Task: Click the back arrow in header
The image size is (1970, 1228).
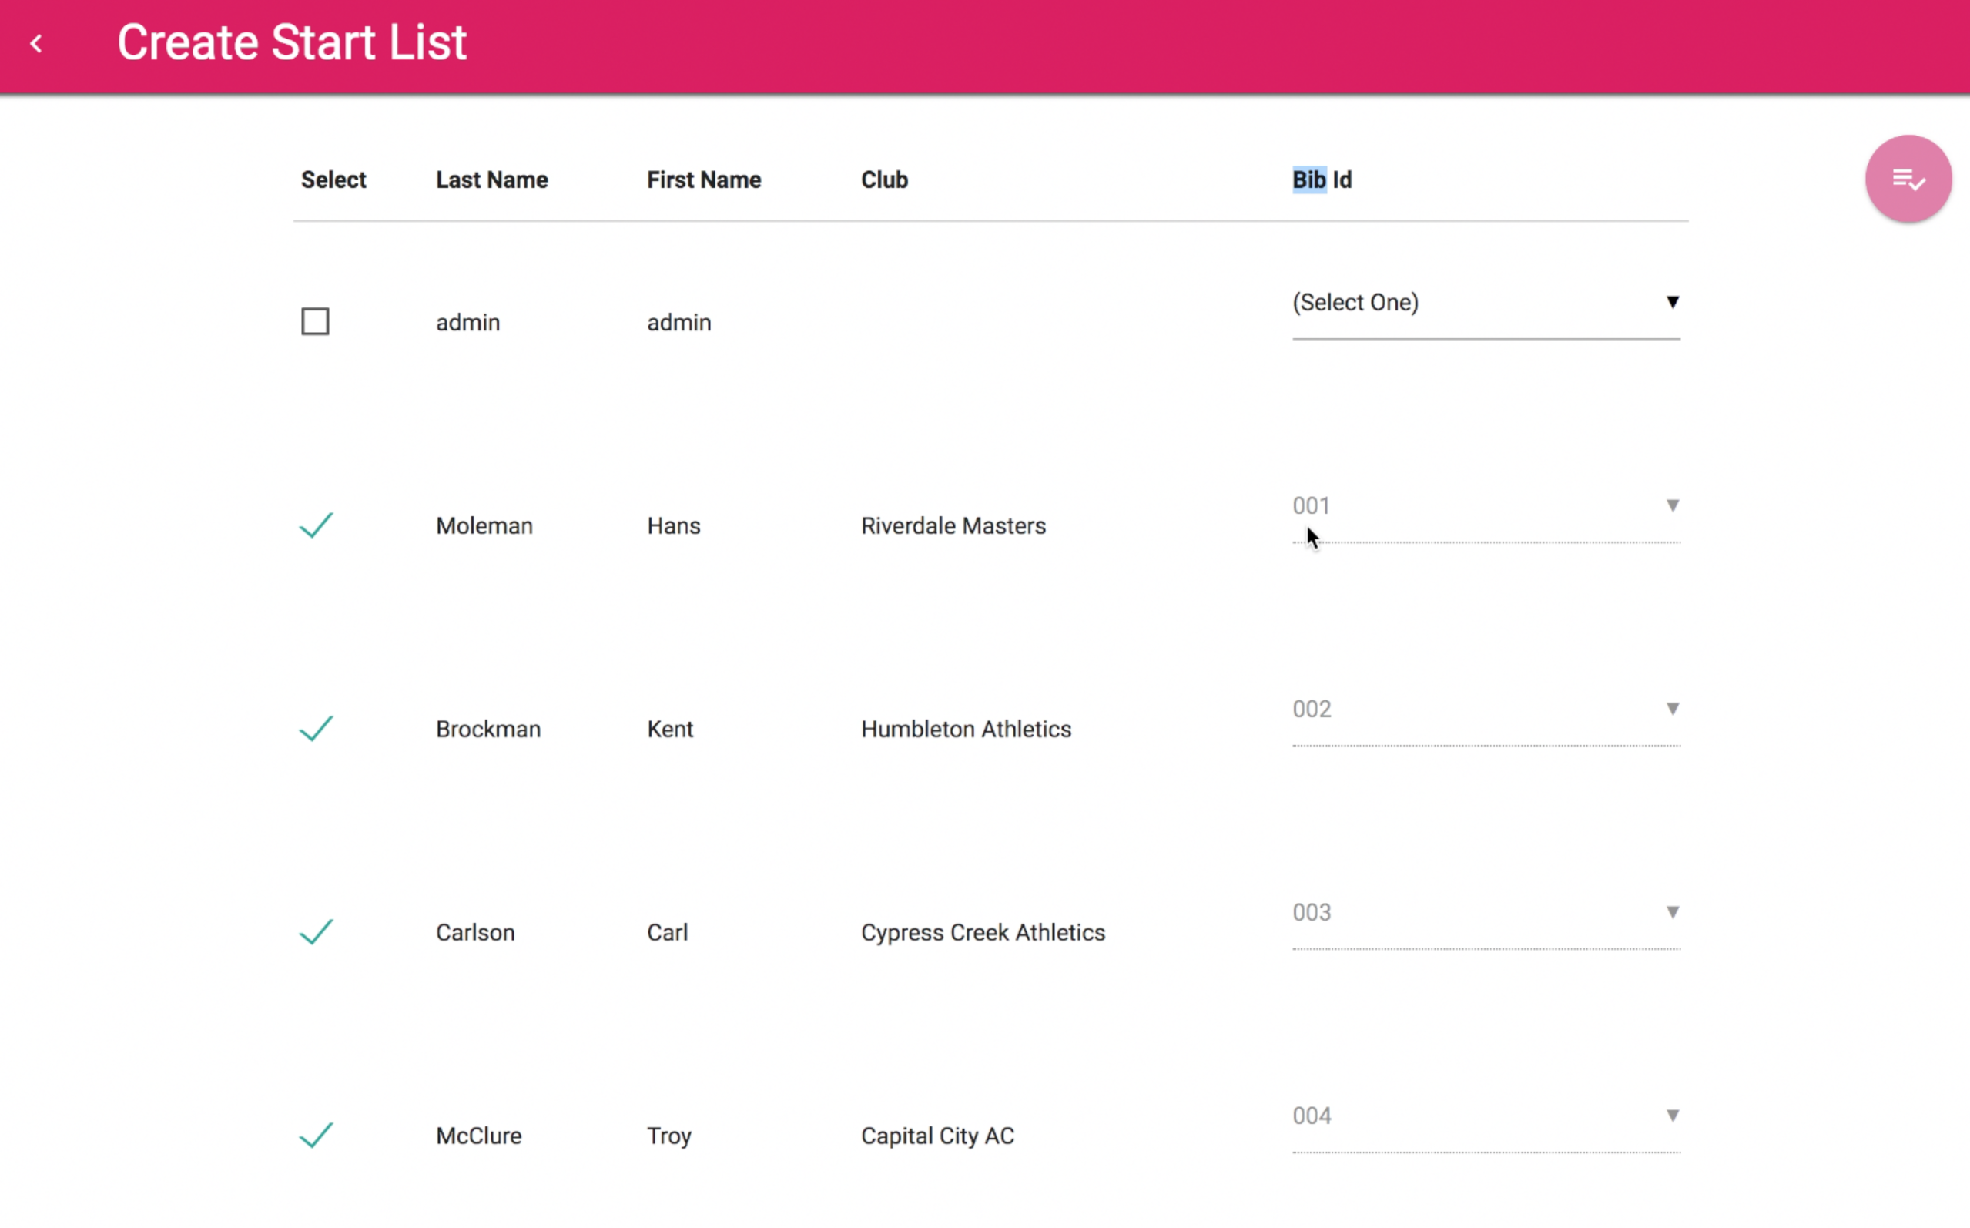Action: point(36,44)
